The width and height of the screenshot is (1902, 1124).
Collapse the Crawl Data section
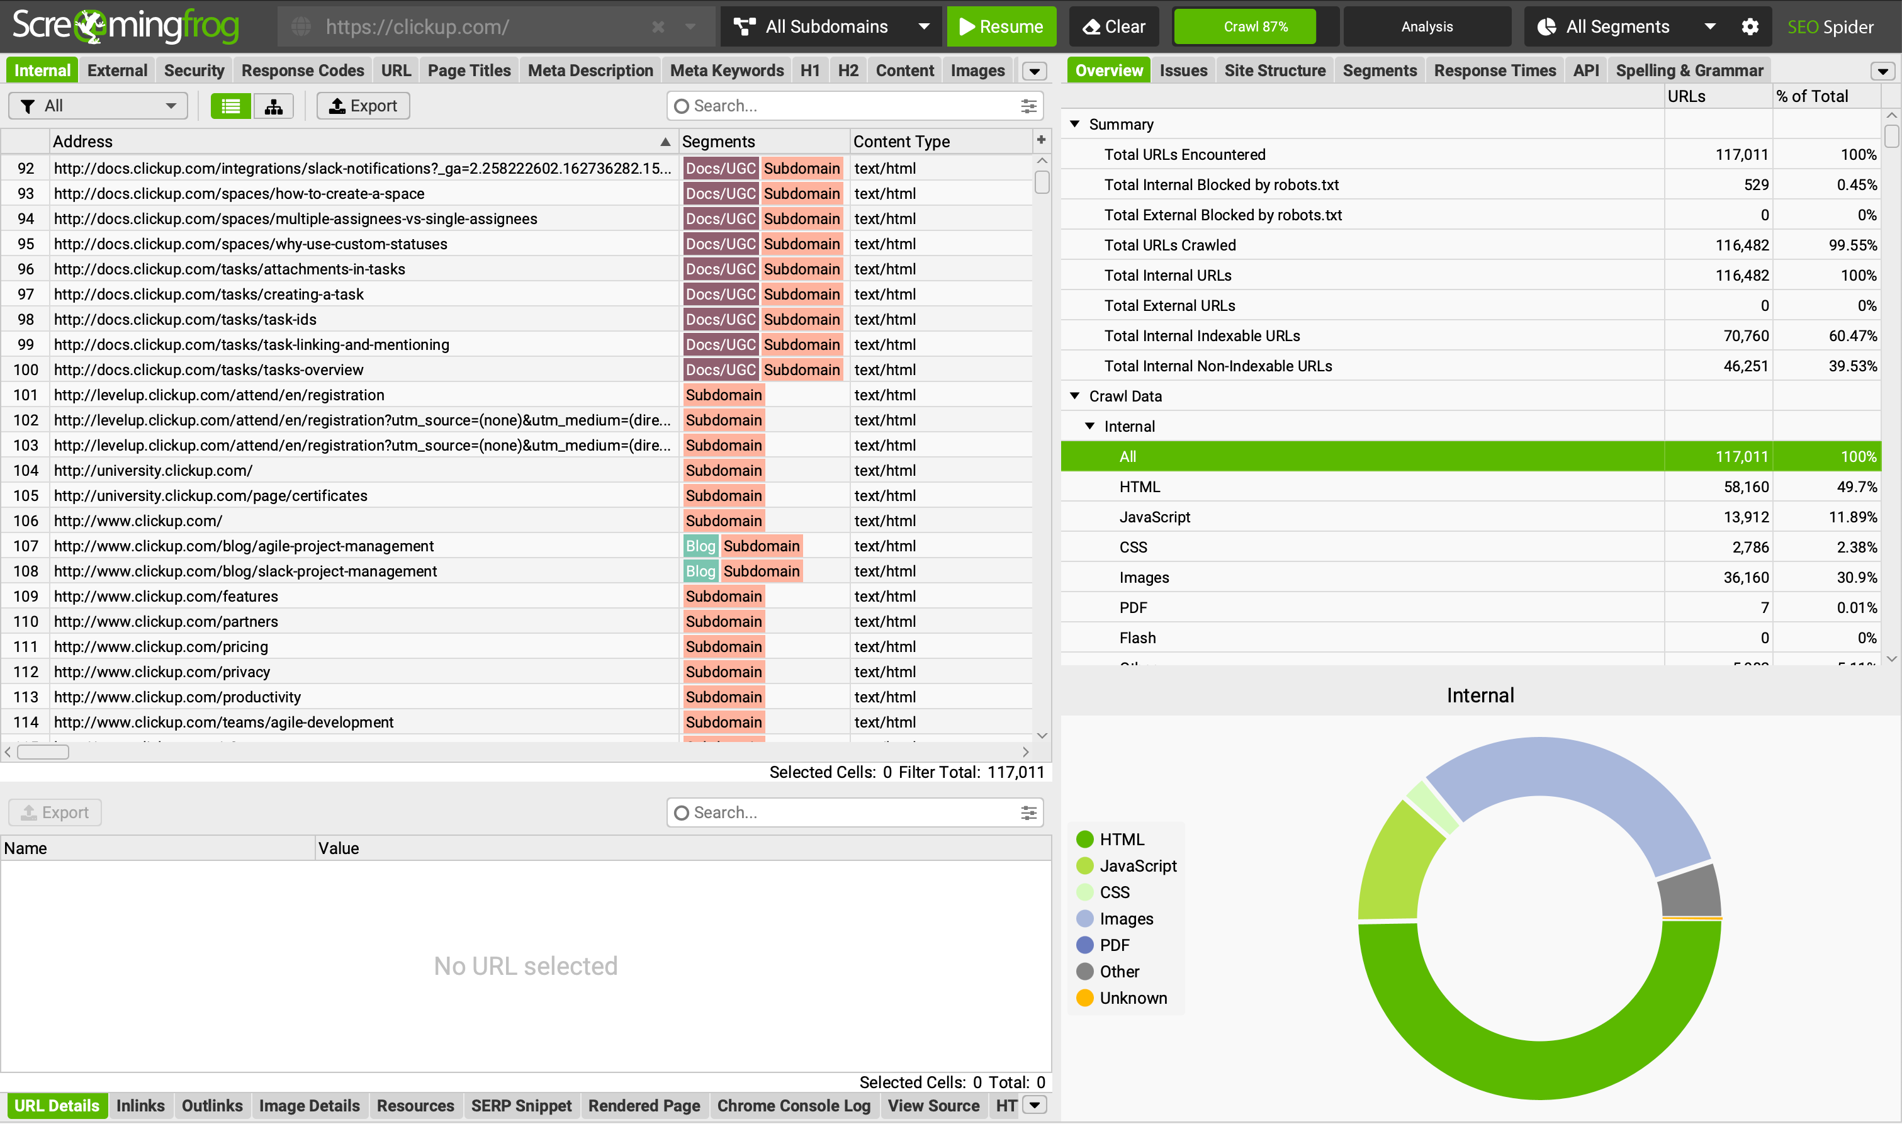point(1074,395)
